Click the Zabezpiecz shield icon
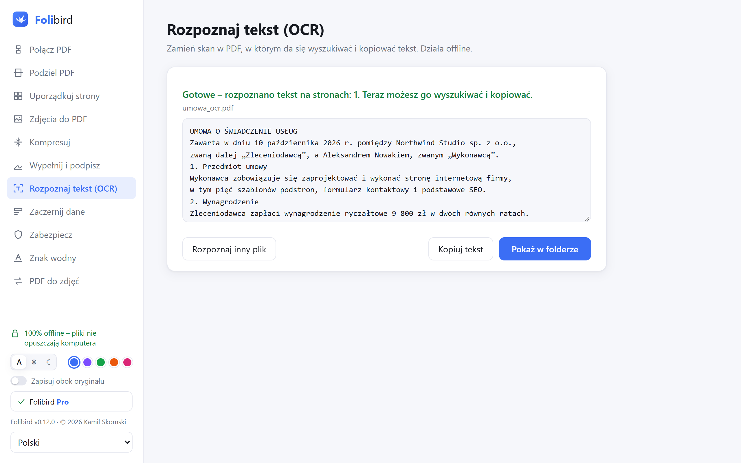The width and height of the screenshot is (741, 463). 18,235
